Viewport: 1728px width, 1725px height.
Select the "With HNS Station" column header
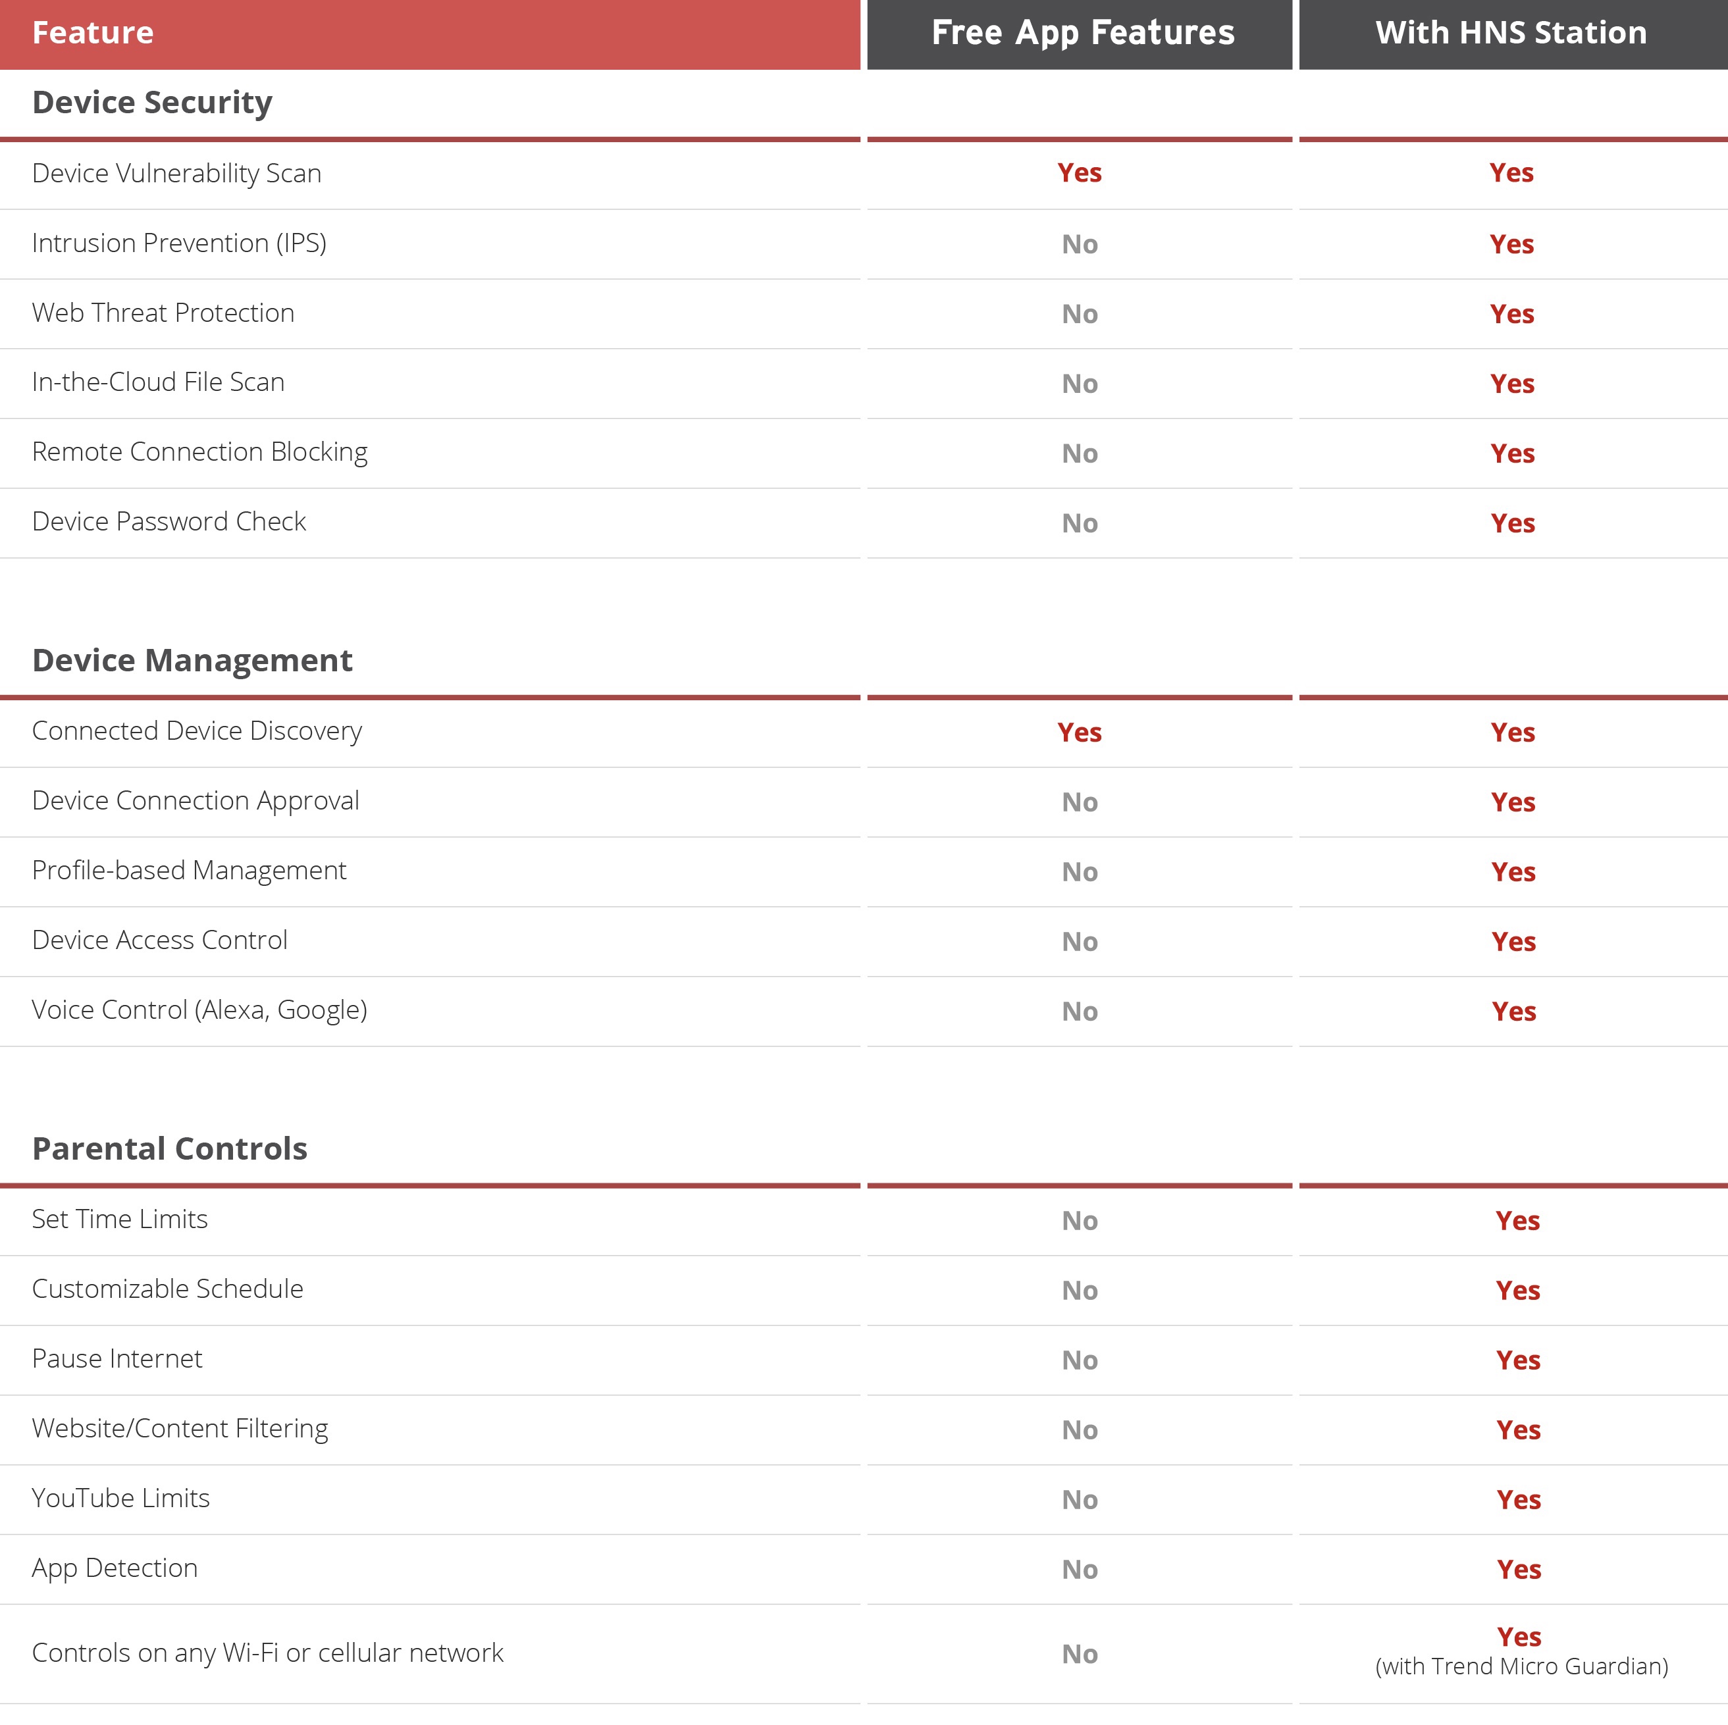coord(1511,33)
